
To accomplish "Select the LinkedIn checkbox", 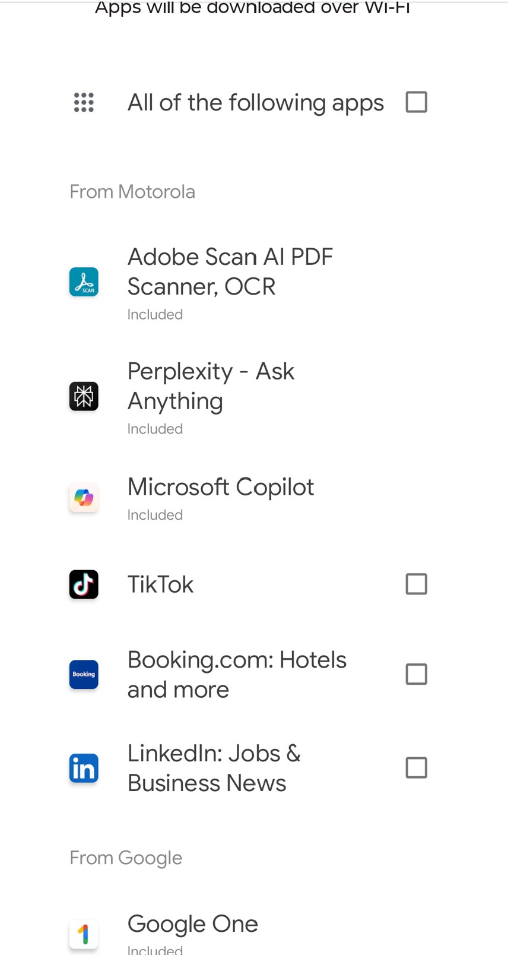I will click(416, 768).
